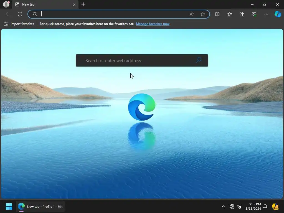This screenshot has height=213, width=284.
Task: Activate Read aloud in address bar
Action: [x=192, y=14]
